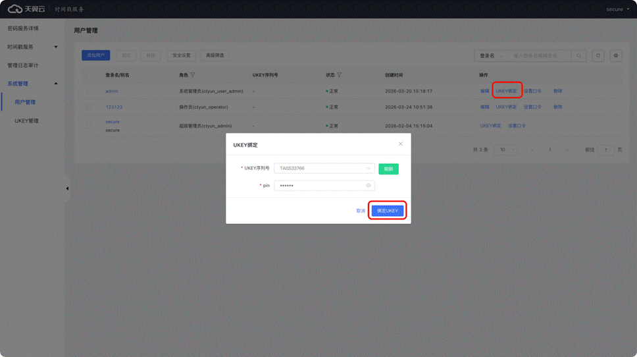Click the 用户管理 page title

[x=86, y=30]
